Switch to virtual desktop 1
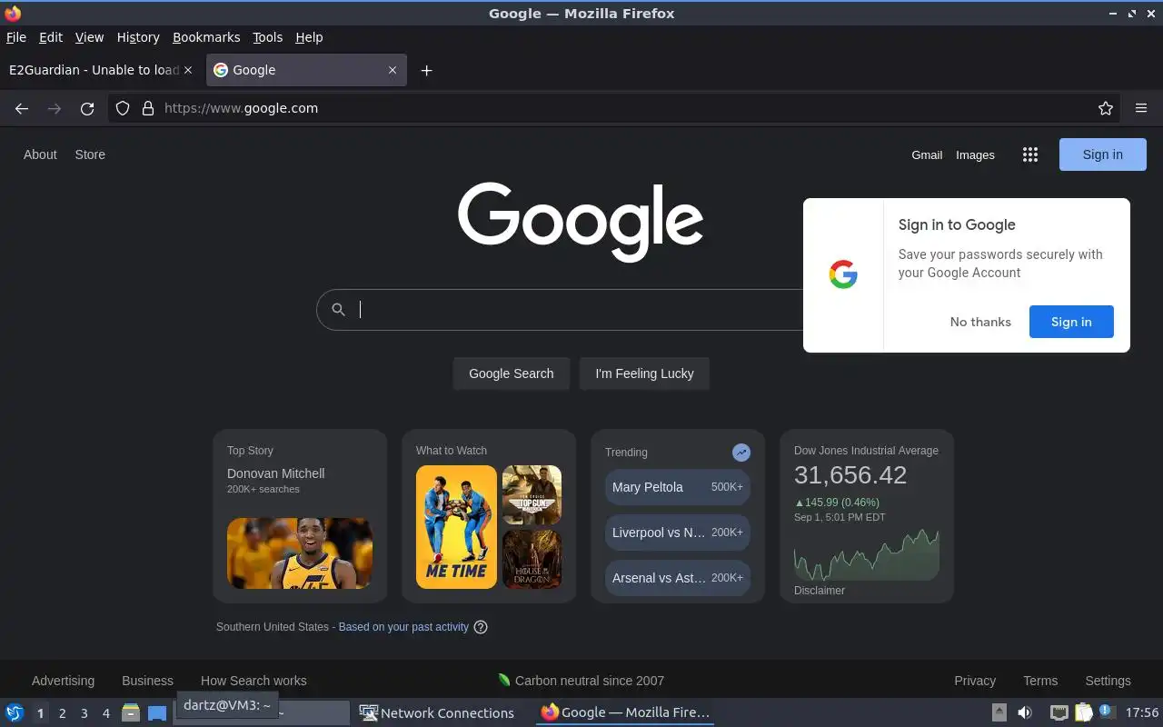The height and width of the screenshot is (727, 1163). point(40,713)
